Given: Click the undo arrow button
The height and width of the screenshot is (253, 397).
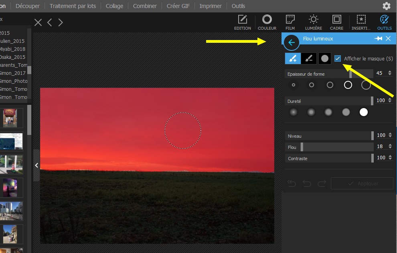Looking at the screenshot, I should pyautogui.click(x=307, y=183).
